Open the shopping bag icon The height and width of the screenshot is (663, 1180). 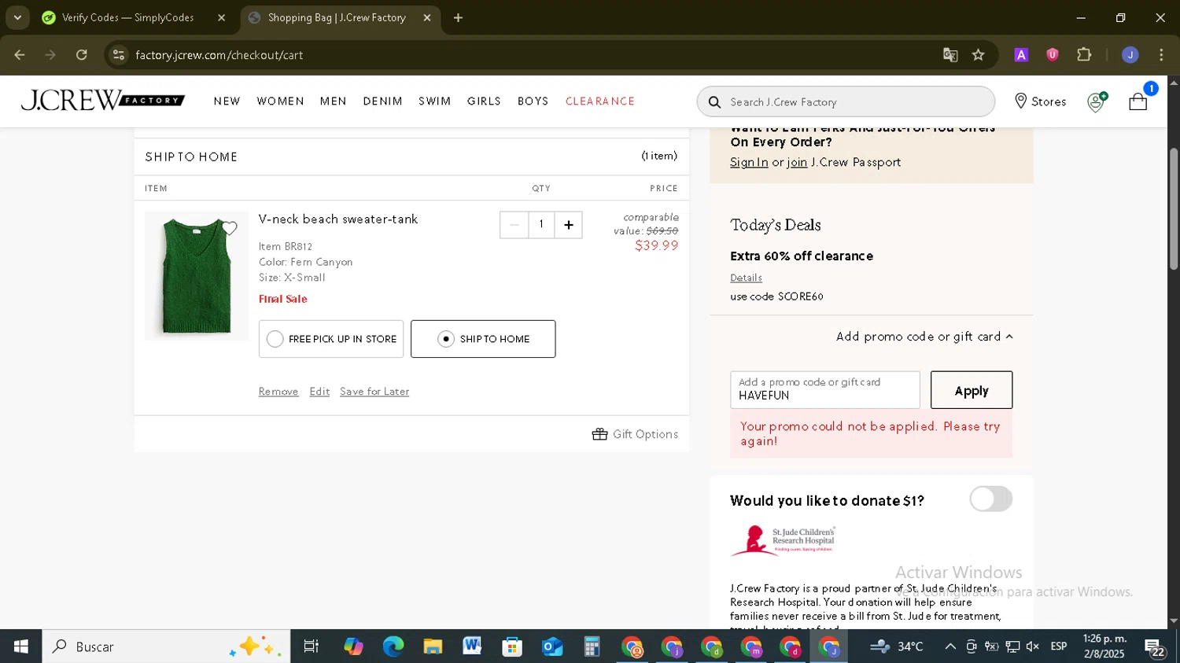point(1138,101)
